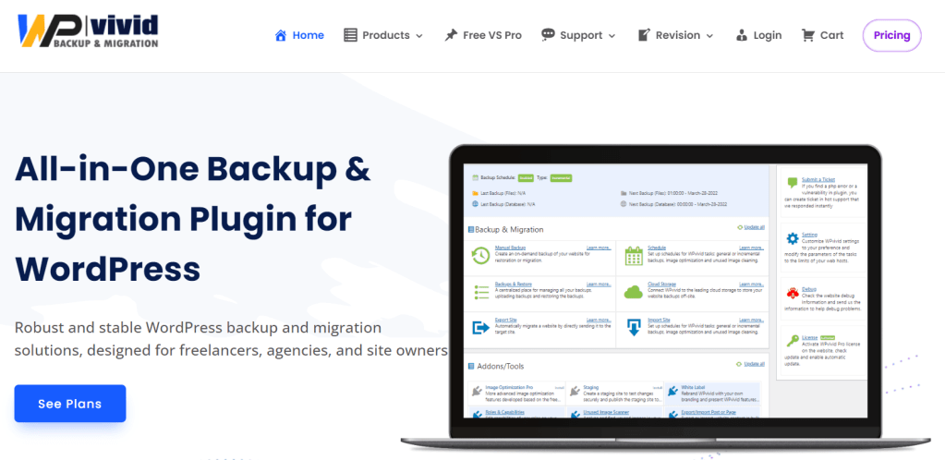The height and width of the screenshot is (460, 945).
Task: Click the house icon beside Home
Action: pos(280,35)
